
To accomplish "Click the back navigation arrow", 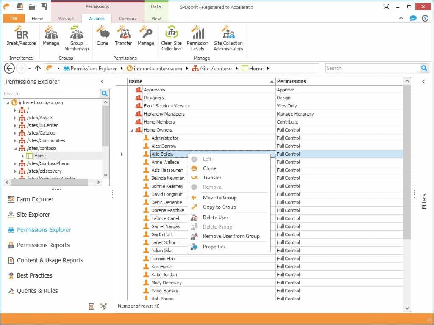I will (9, 68).
